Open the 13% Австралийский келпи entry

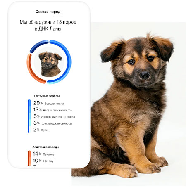pos(53,110)
